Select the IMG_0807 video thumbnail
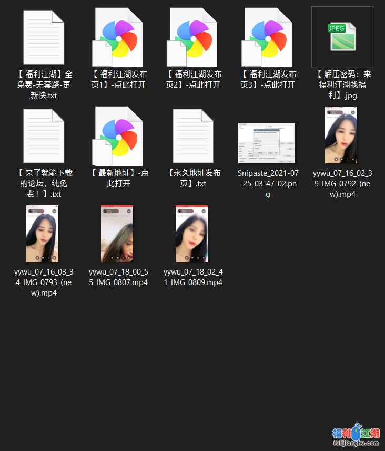The image size is (385, 451). [117, 234]
